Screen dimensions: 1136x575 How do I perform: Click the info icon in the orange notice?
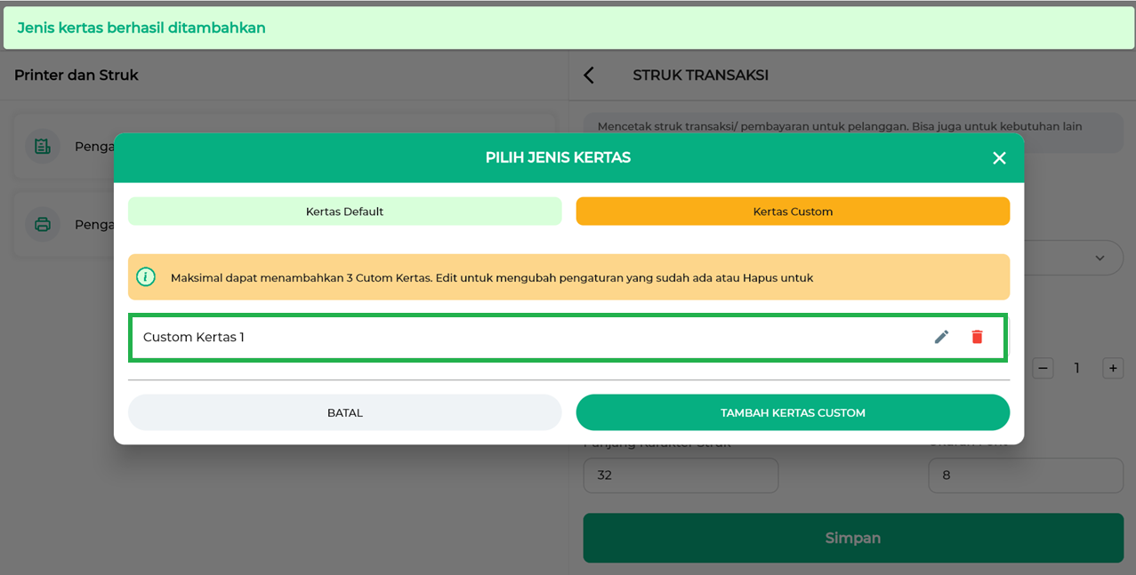tap(146, 277)
